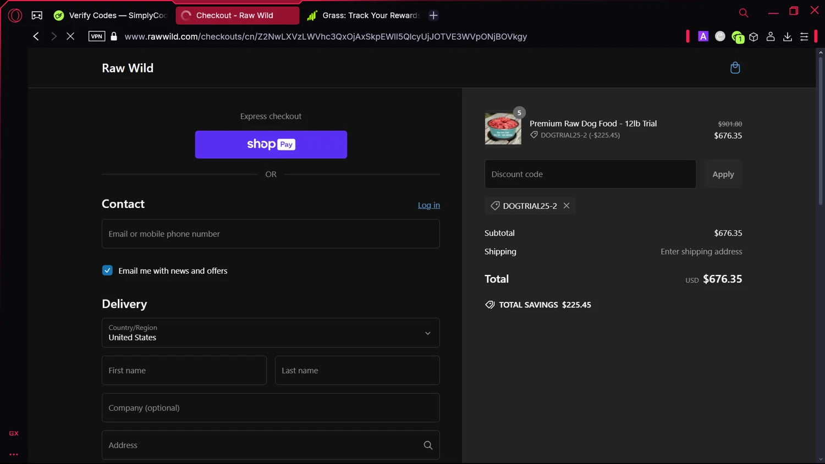
Task: Click the DOGTRIAL25-2 discount tag icon
Action: [x=495, y=206]
